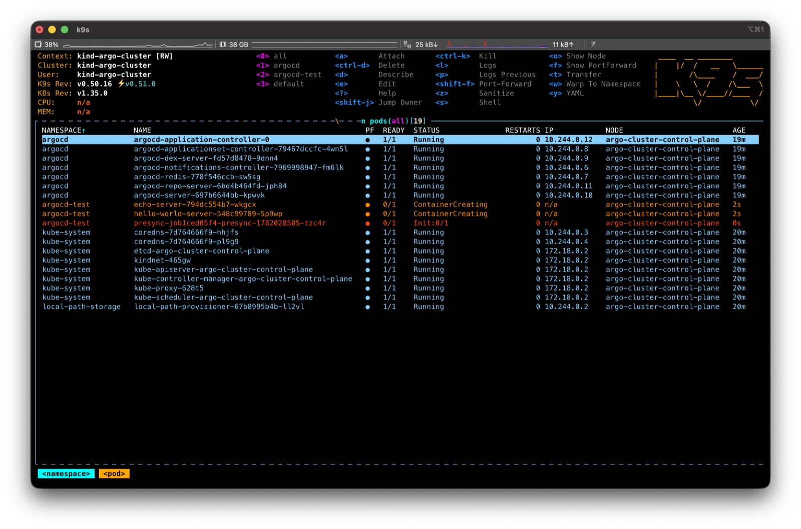Select pod coredns-7d764666f9-hhjfs
The image size is (801, 529).
pos(400,233)
